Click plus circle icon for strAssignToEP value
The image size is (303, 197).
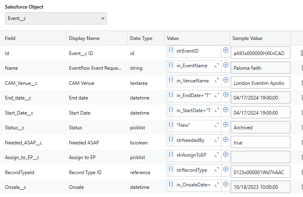point(226,154)
